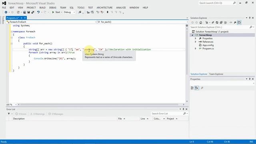The image size is (256, 144).
Task: Click the New Project toolbar icon
Action: pyautogui.click(x=18, y=12)
